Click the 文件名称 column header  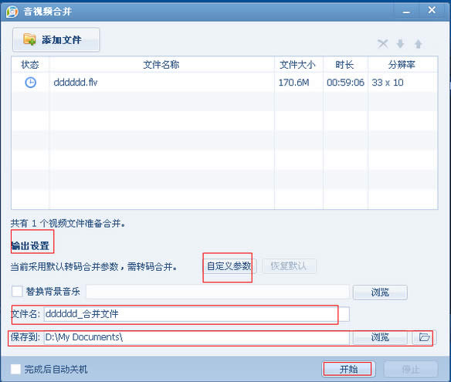pyautogui.click(x=161, y=65)
